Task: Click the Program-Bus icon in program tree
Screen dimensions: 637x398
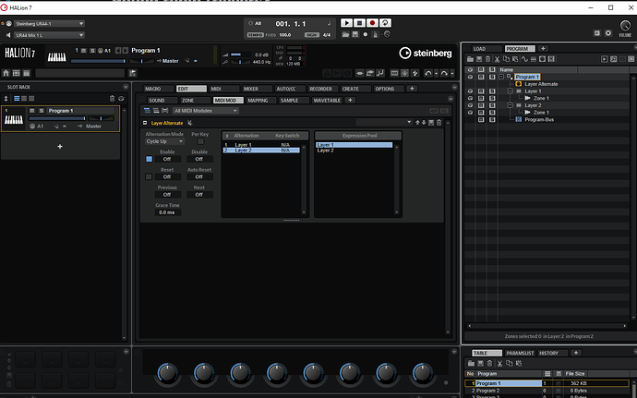Action: click(518, 120)
